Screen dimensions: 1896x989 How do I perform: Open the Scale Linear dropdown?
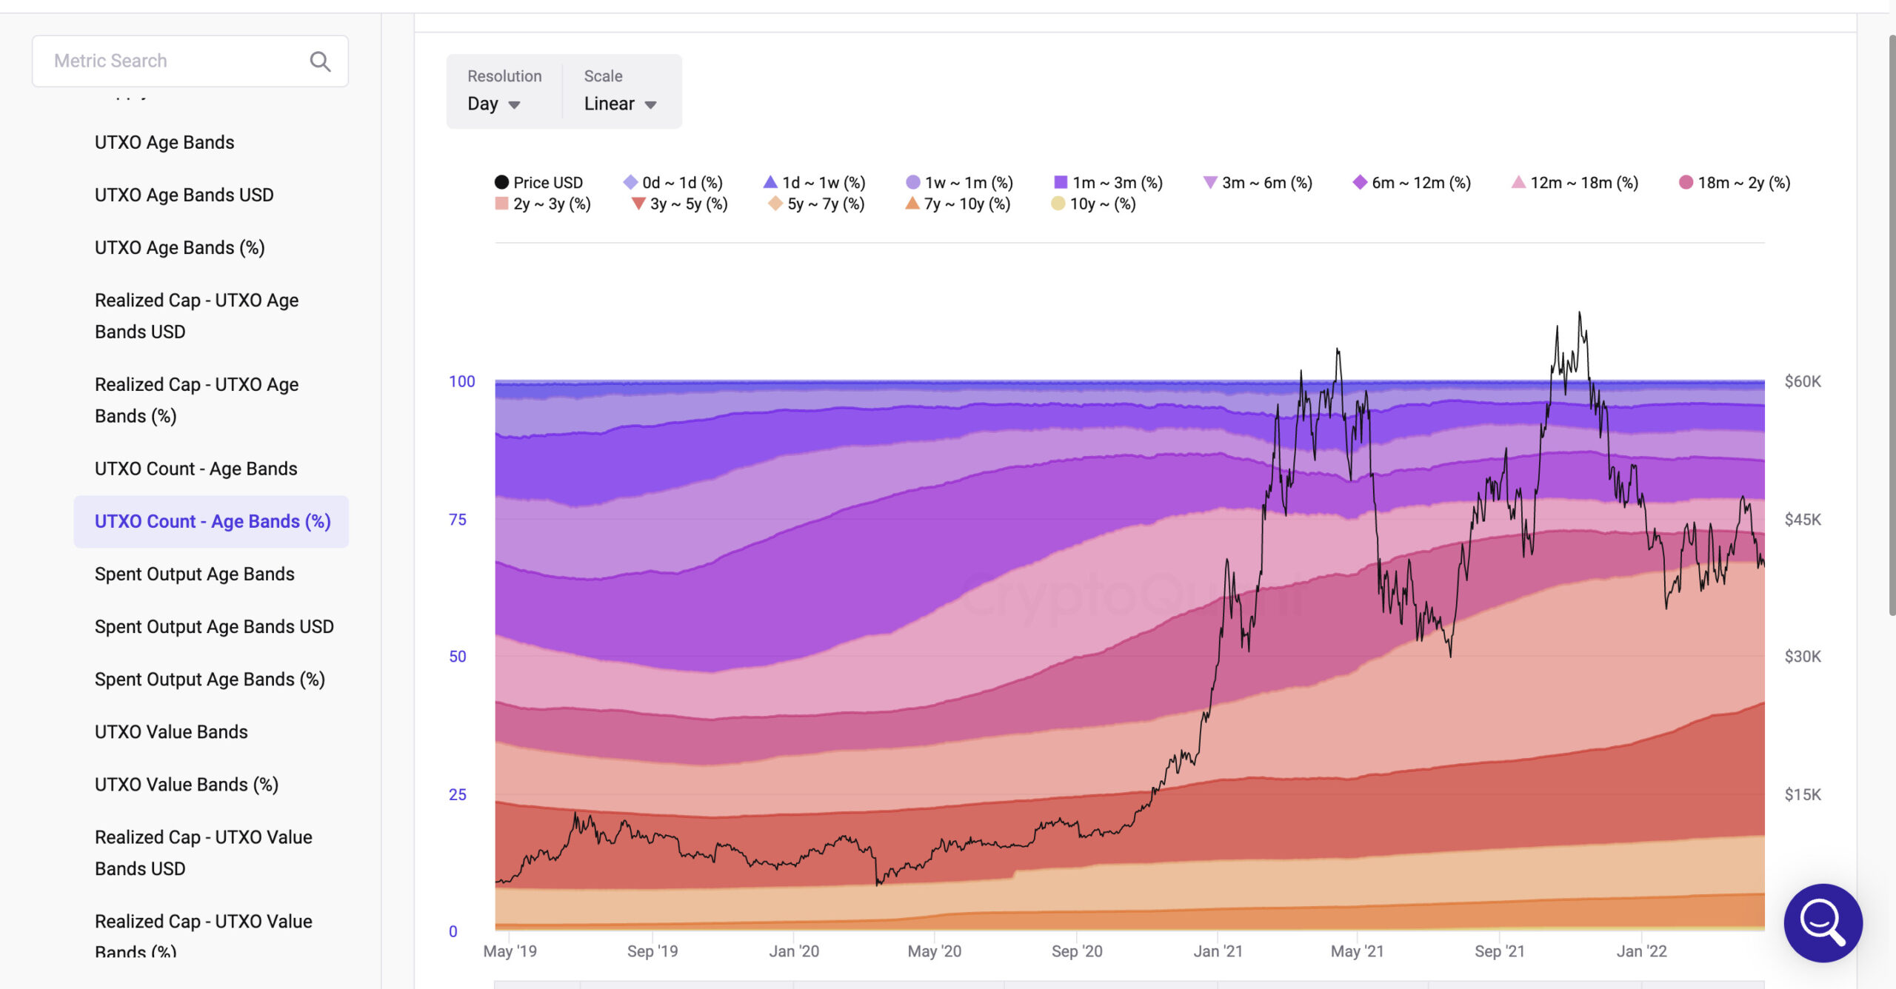[x=621, y=104]
